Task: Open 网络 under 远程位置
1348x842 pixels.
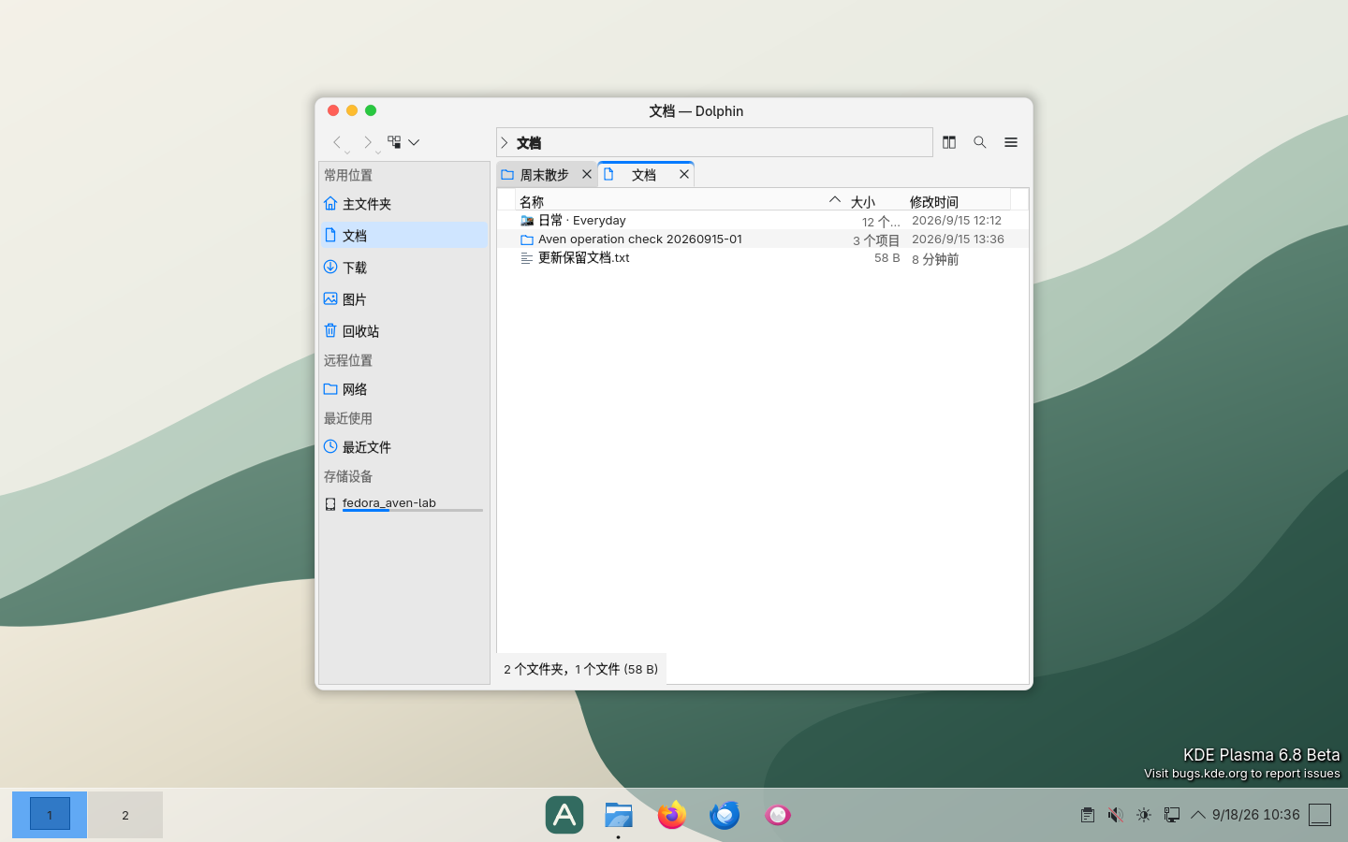Action: click(x=403, y=389)
